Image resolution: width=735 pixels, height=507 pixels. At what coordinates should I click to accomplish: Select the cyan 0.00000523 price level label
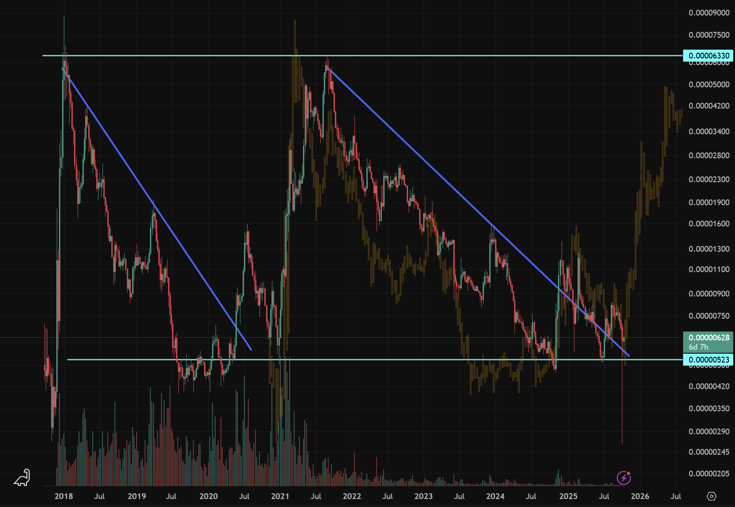708,360
